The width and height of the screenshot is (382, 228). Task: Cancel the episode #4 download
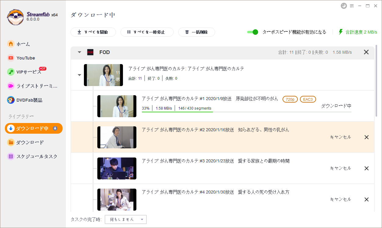pyautogui.click(x=341, y=199)
